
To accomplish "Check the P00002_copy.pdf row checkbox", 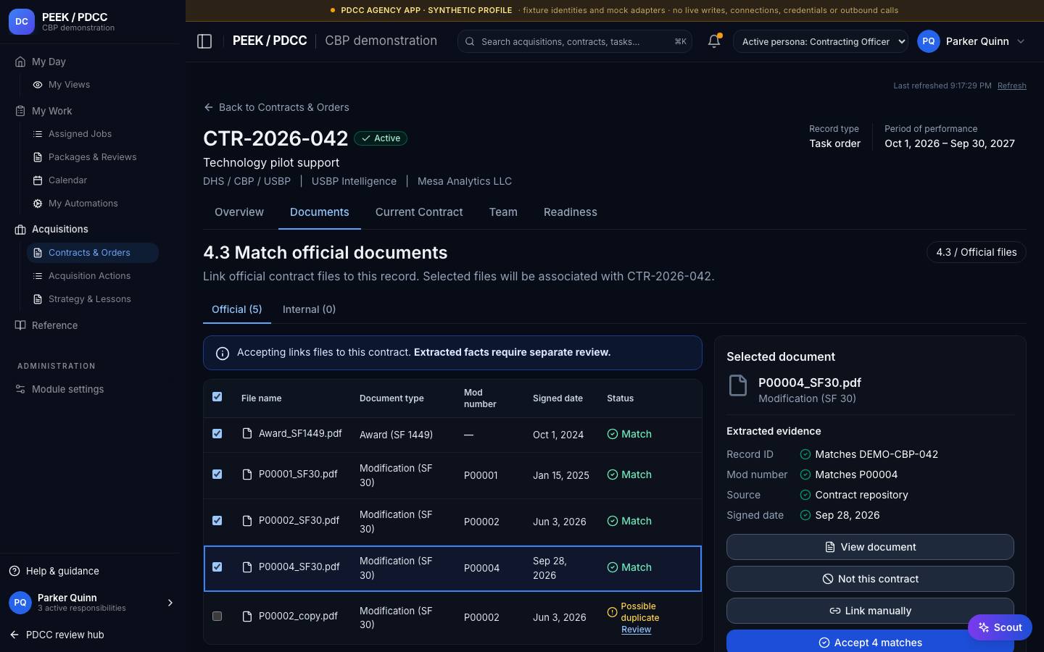I will click(x=217, y=616).
